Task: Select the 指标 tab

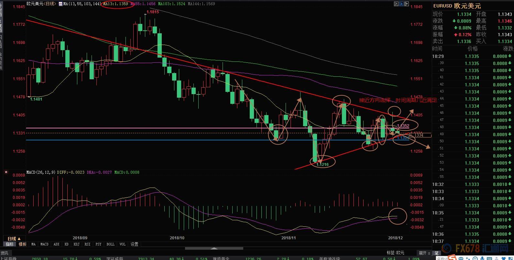Action: coord(10,244)
